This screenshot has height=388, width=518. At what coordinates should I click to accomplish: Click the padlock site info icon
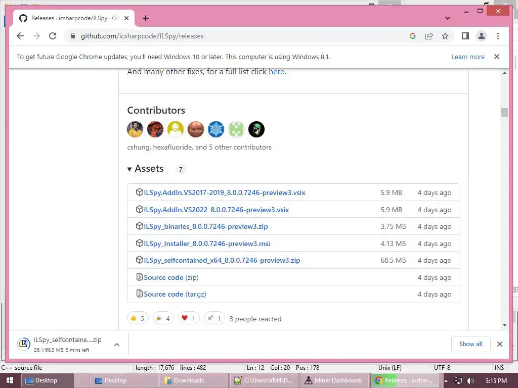[x=73, y=36]
